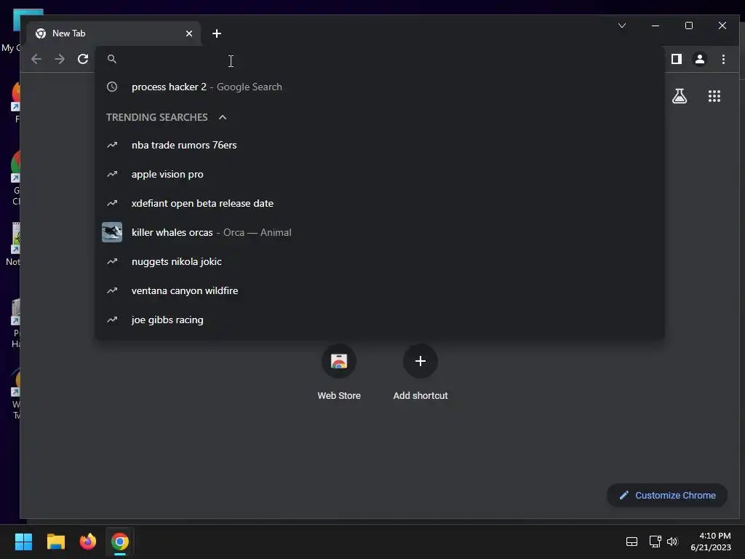Open File Explorer from taskbar
Screen dimensions: 745x559
55,542
